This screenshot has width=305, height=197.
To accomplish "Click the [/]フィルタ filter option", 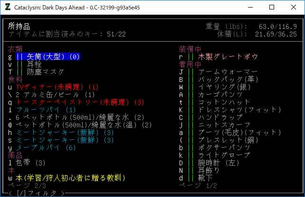I will click(x=34, y=193).
